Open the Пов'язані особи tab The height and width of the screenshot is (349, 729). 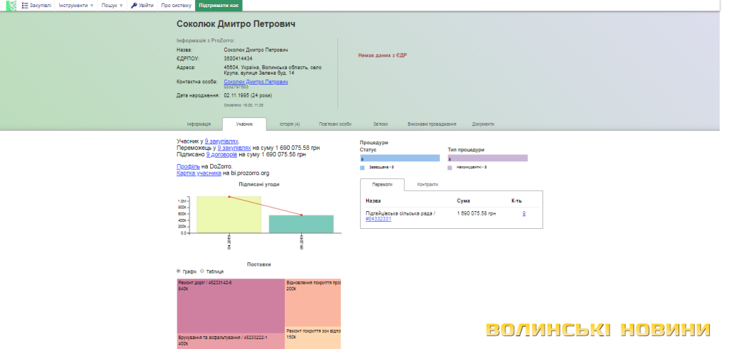pos(335,124)
